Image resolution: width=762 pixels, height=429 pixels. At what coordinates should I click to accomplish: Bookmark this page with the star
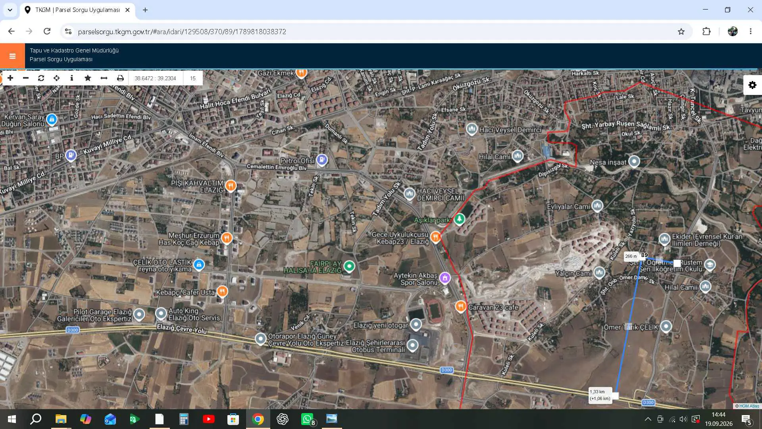coord(681,31)
